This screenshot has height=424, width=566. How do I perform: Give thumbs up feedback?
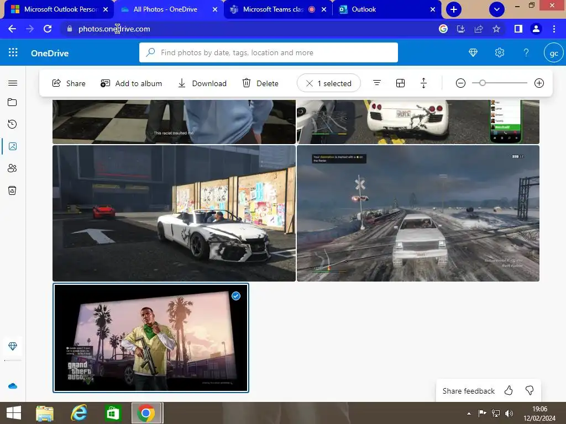click(x=509, y=390)
